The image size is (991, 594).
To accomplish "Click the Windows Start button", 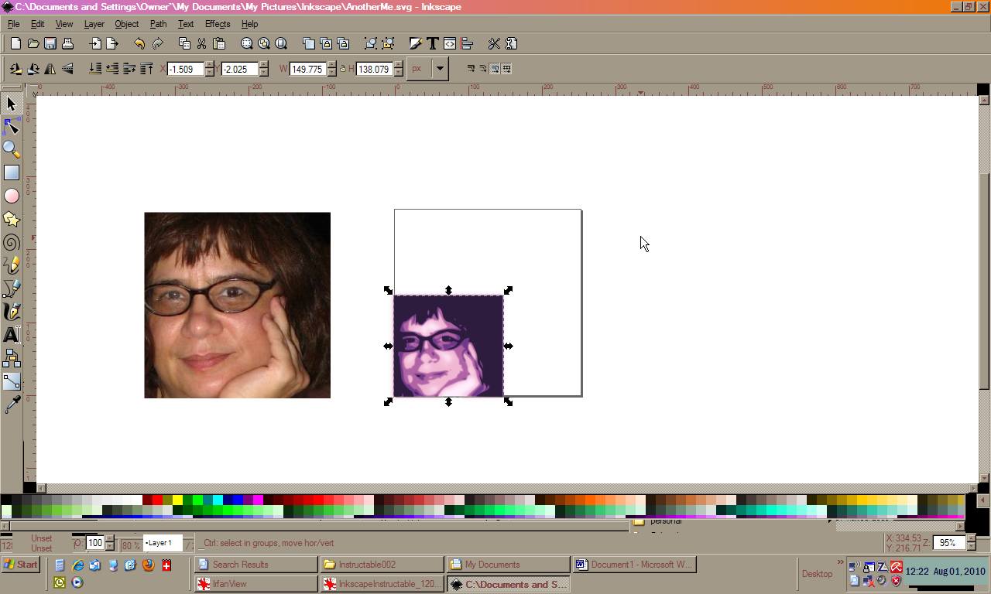I will [x=21, y=565].
